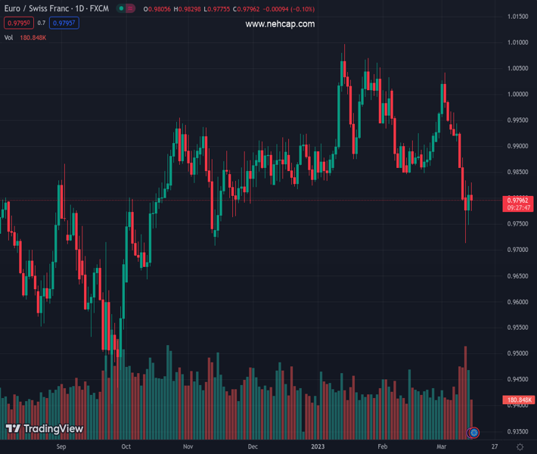Click the 0.95000 level on price scale
This screenshot has height=454, width=537.
(x=518, y=353)
